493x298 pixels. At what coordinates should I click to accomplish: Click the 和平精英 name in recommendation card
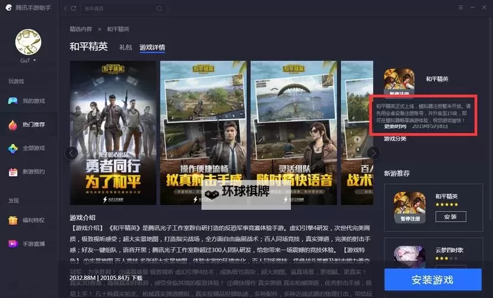coord(447,197)
